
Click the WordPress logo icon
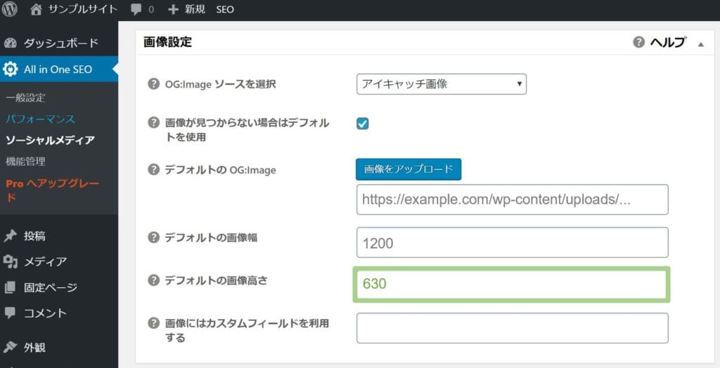pos(9,9)
